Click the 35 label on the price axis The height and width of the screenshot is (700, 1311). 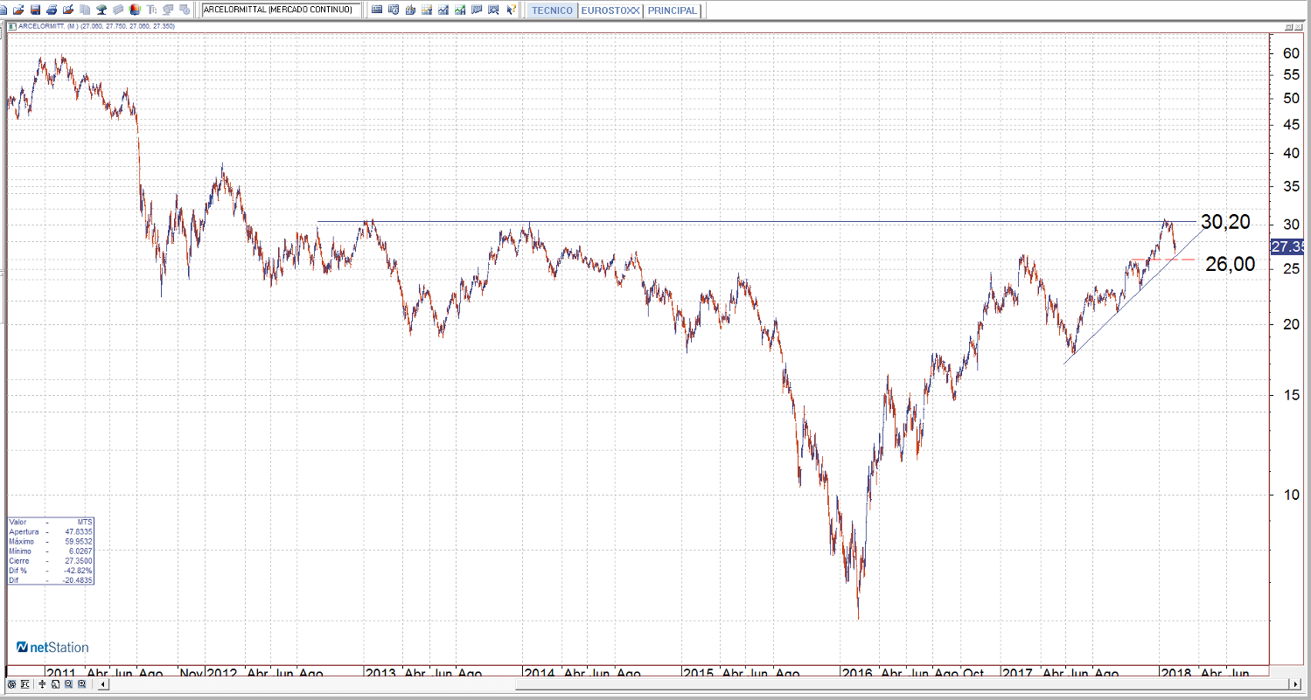point(1290,186)
